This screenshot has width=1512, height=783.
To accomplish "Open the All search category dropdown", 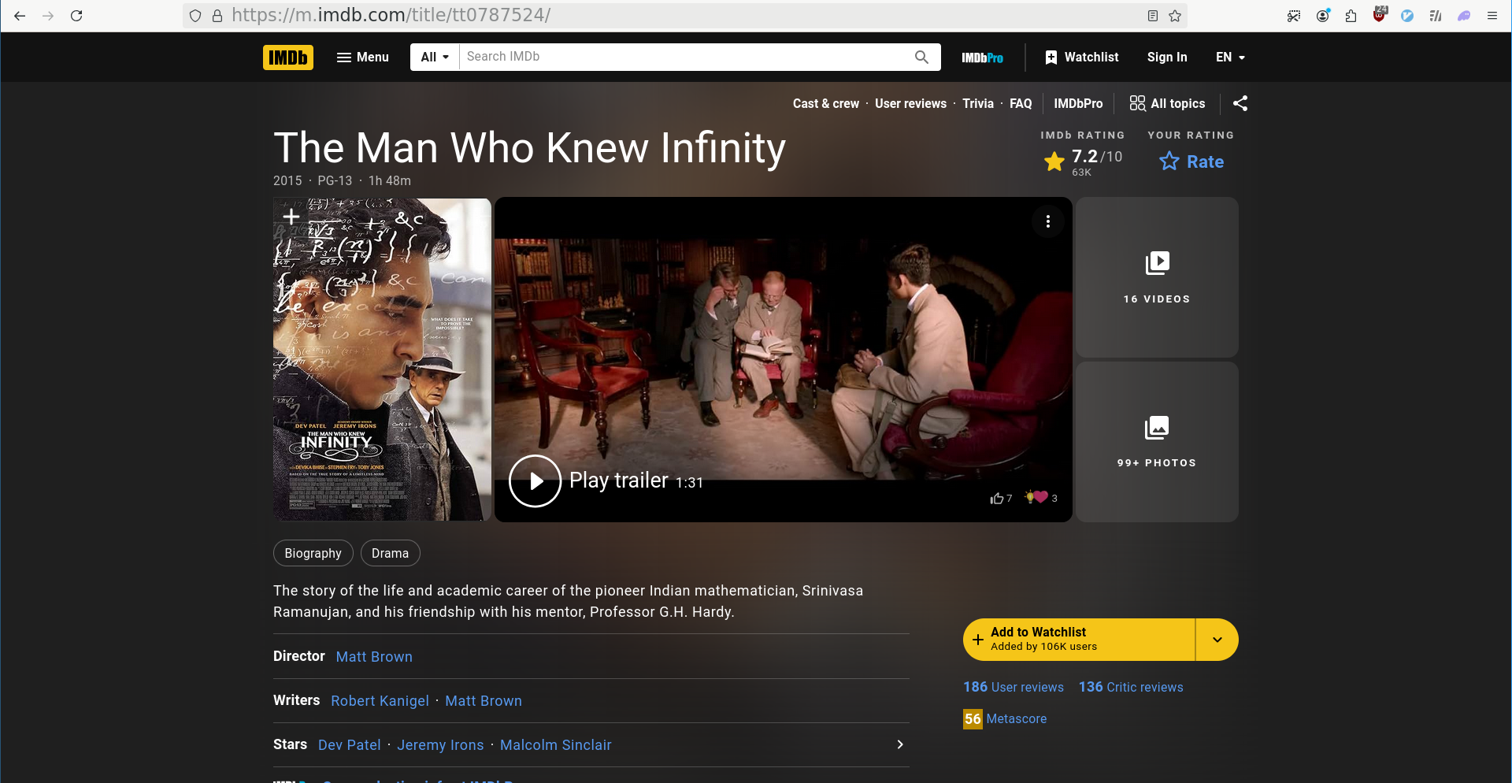I will click(435, 58).
